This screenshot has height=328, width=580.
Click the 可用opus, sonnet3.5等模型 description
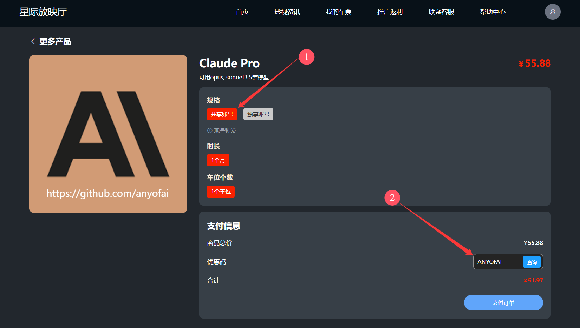234,77
